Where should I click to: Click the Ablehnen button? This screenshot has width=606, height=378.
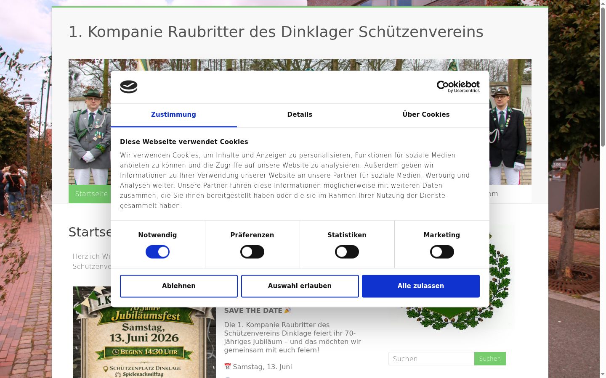[179, 286]
